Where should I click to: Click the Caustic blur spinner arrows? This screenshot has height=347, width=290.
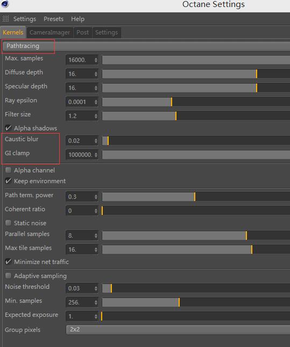(96, 141)
